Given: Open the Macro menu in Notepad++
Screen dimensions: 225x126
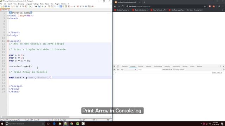Looking at the screenshot, I should pyautogui.click(x=47, y=4).
